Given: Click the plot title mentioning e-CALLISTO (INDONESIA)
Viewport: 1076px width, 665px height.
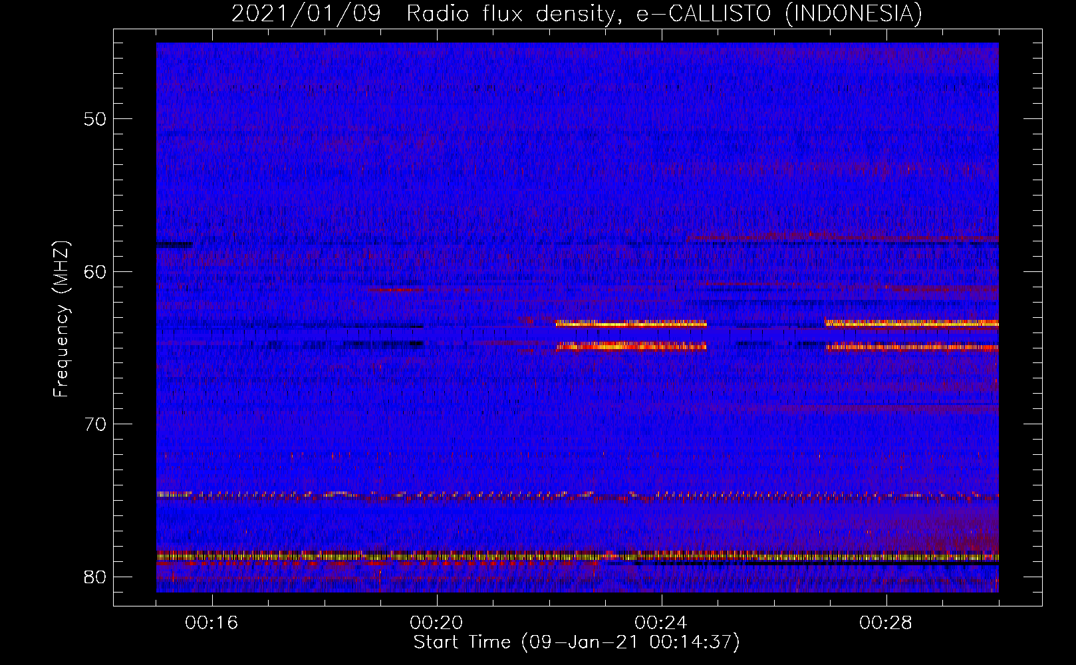Looking at the screenshot, I should [x=577, y=13].
